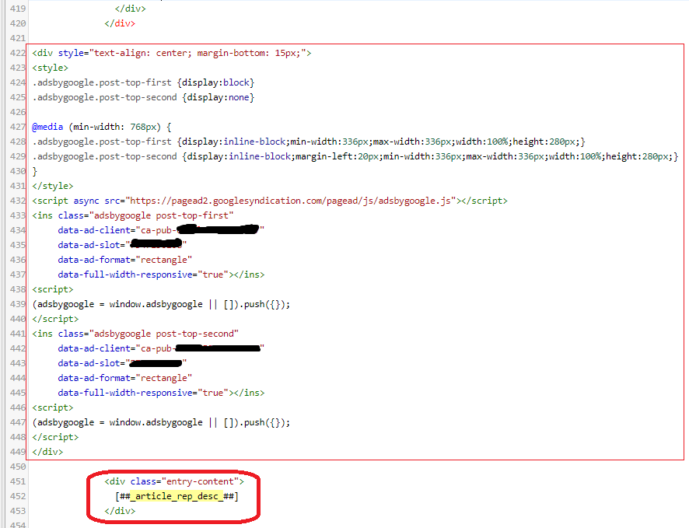Viewport: 689px width, 528px height.
Task: Click line number 426 in the gutter
Action: (x=18, y=112)
